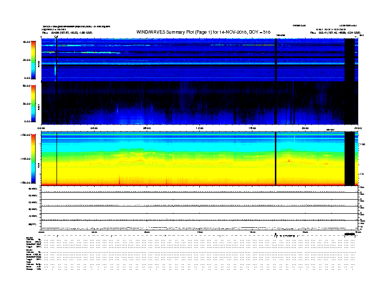Click the '04:00' label under RAD1 panel
Screen dimensions: 386x298
pyautogui.click(x=94, y=128)
